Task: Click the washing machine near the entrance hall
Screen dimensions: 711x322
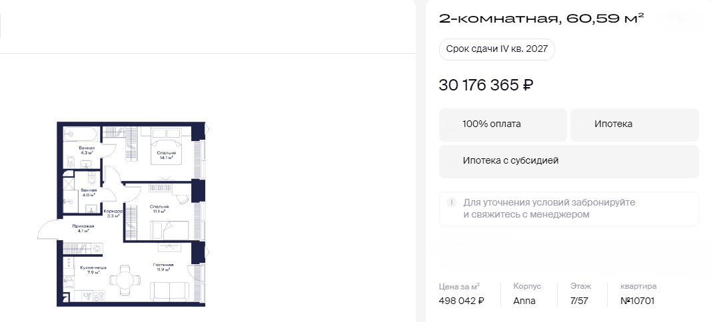Action: (x=97, y=248)
